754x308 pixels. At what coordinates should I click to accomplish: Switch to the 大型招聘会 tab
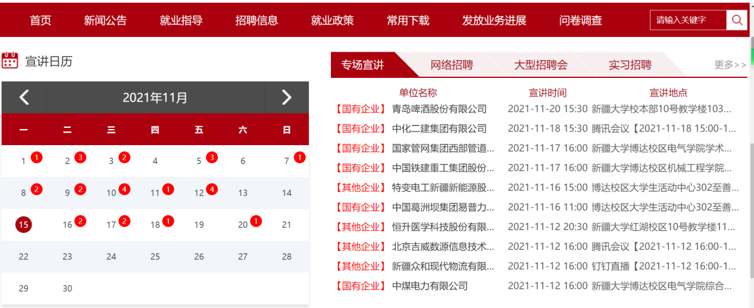click(541, 65)
